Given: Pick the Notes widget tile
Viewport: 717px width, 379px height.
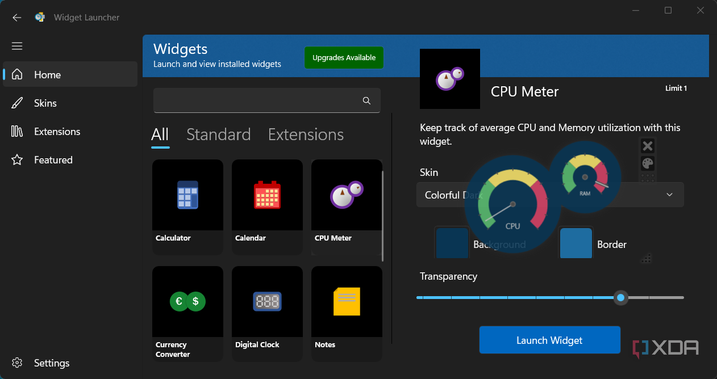Looking at the screenshot, I should (x=347, y=313).
